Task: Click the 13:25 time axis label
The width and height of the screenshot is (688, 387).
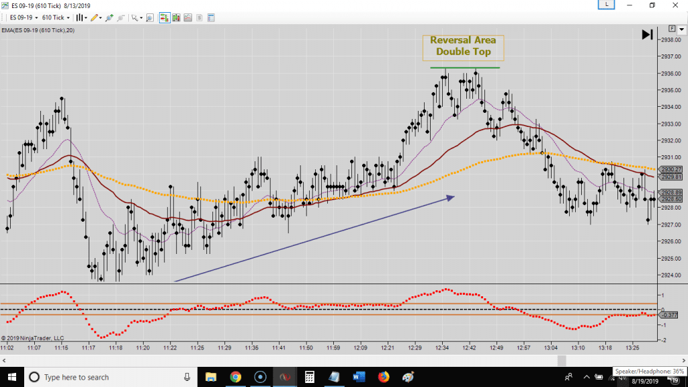Action: [x=632, y=348]
